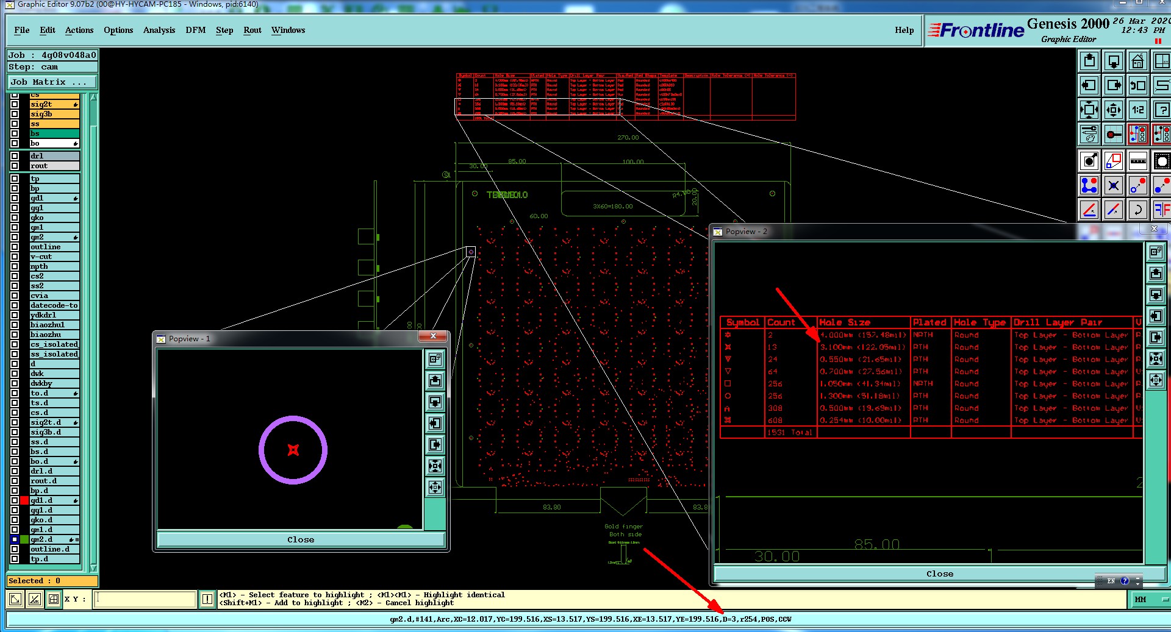The image size is (1171, 632).
Task: Toggle checkbox for layer outline
Action: point(15,247)
